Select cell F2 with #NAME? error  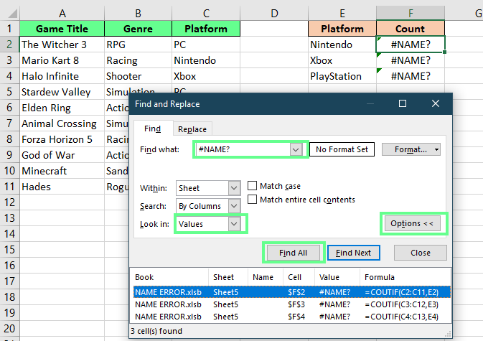click(410, 45)
